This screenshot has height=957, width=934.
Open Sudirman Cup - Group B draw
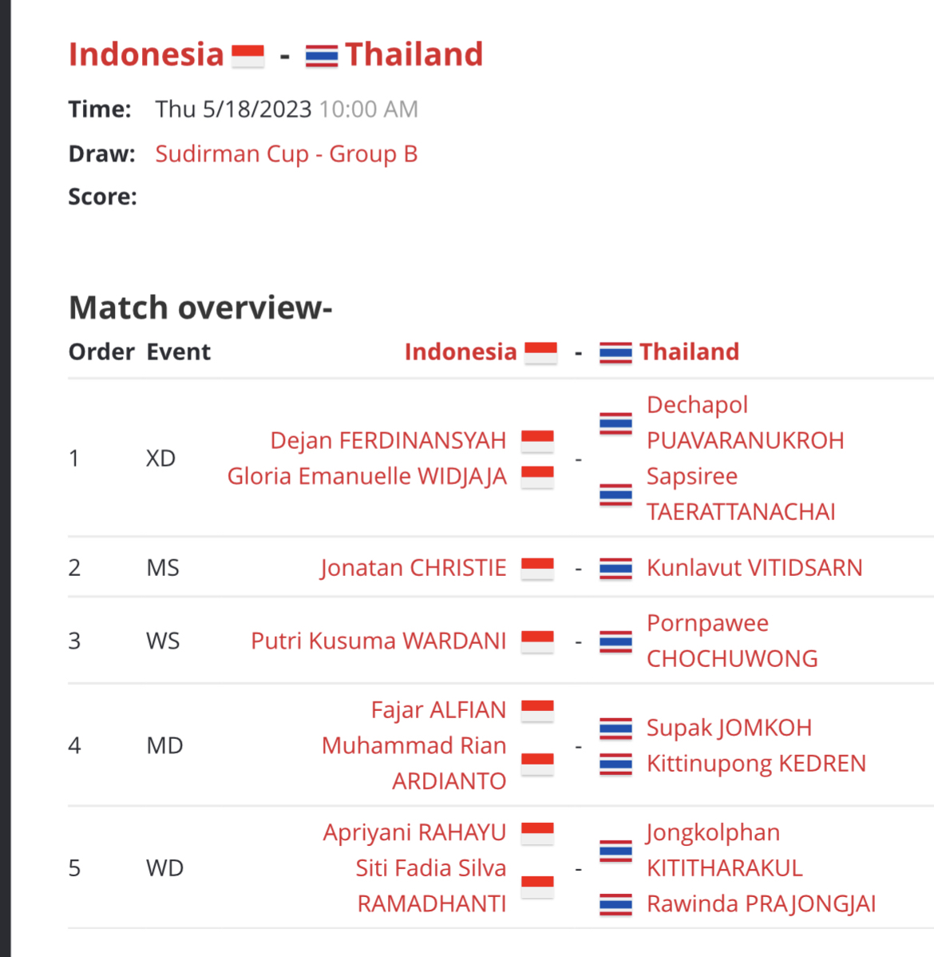point(286,154)
